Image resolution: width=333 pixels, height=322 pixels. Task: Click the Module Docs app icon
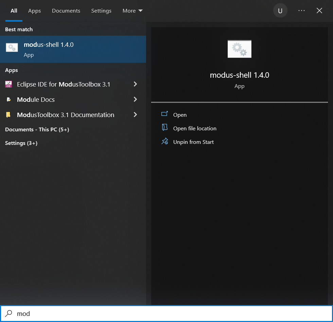[8, 99]
